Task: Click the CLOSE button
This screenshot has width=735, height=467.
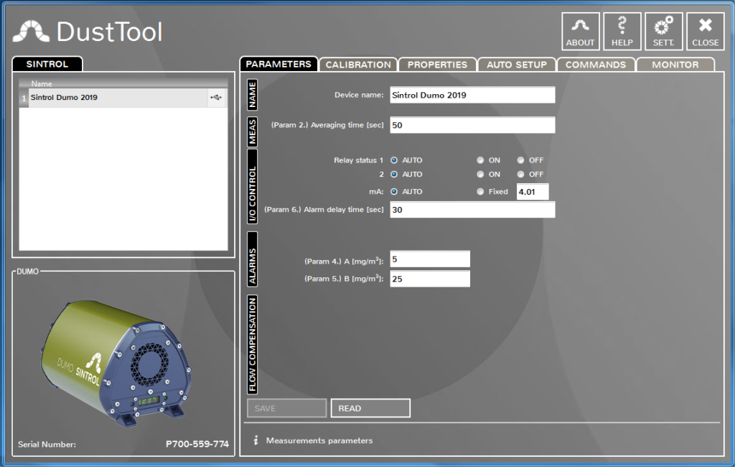Action: tap(705, 32)
